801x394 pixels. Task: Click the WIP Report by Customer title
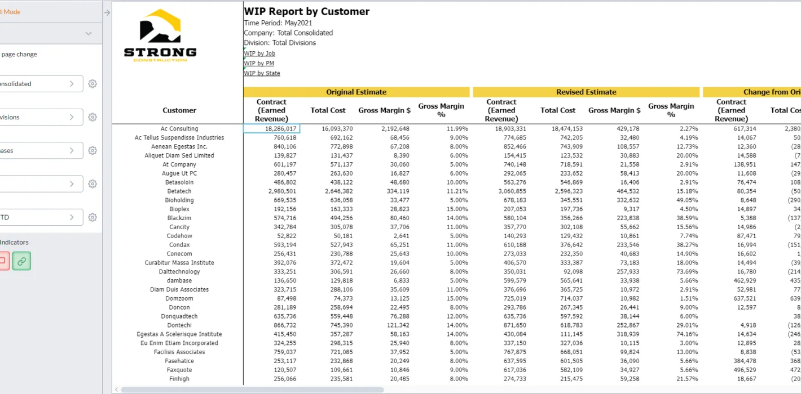click(307, 11)
